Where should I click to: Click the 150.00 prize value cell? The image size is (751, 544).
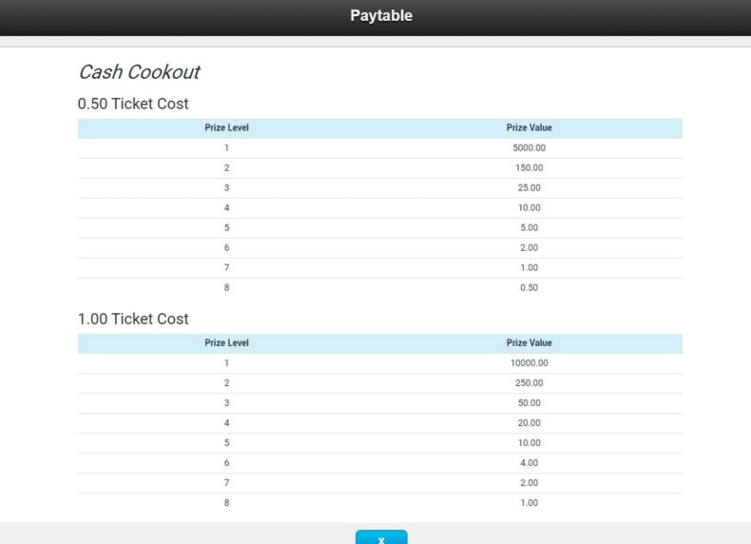[529, 167]
